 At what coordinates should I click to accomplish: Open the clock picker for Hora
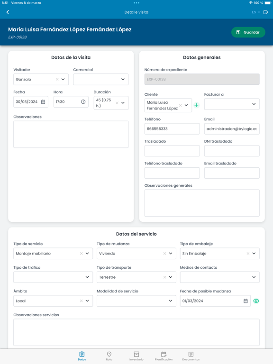[x=83, y=102]
